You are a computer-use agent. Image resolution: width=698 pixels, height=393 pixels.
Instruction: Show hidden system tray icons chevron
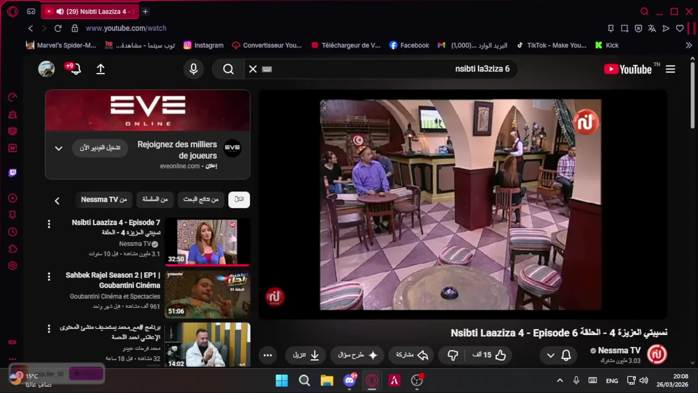559,380
